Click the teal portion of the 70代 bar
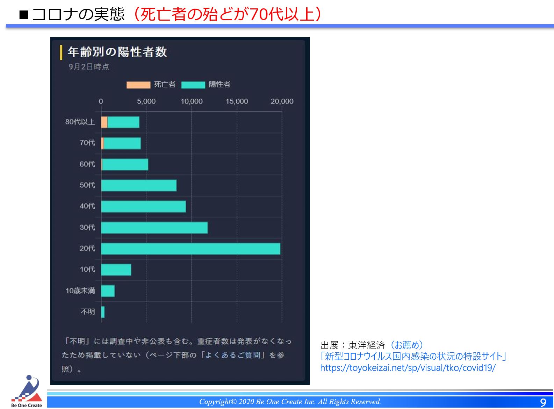Image resolution: width=554 pixels, height=409 pixels. coord(122,143)
